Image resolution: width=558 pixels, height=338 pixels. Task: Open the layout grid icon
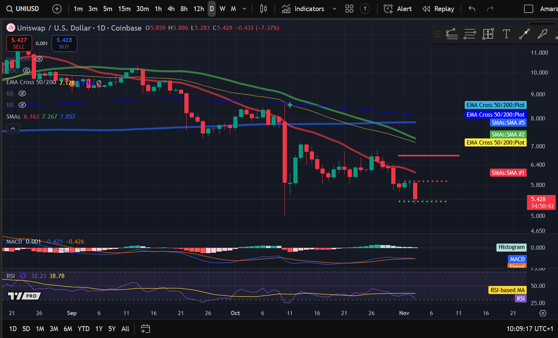coord(349,8)
